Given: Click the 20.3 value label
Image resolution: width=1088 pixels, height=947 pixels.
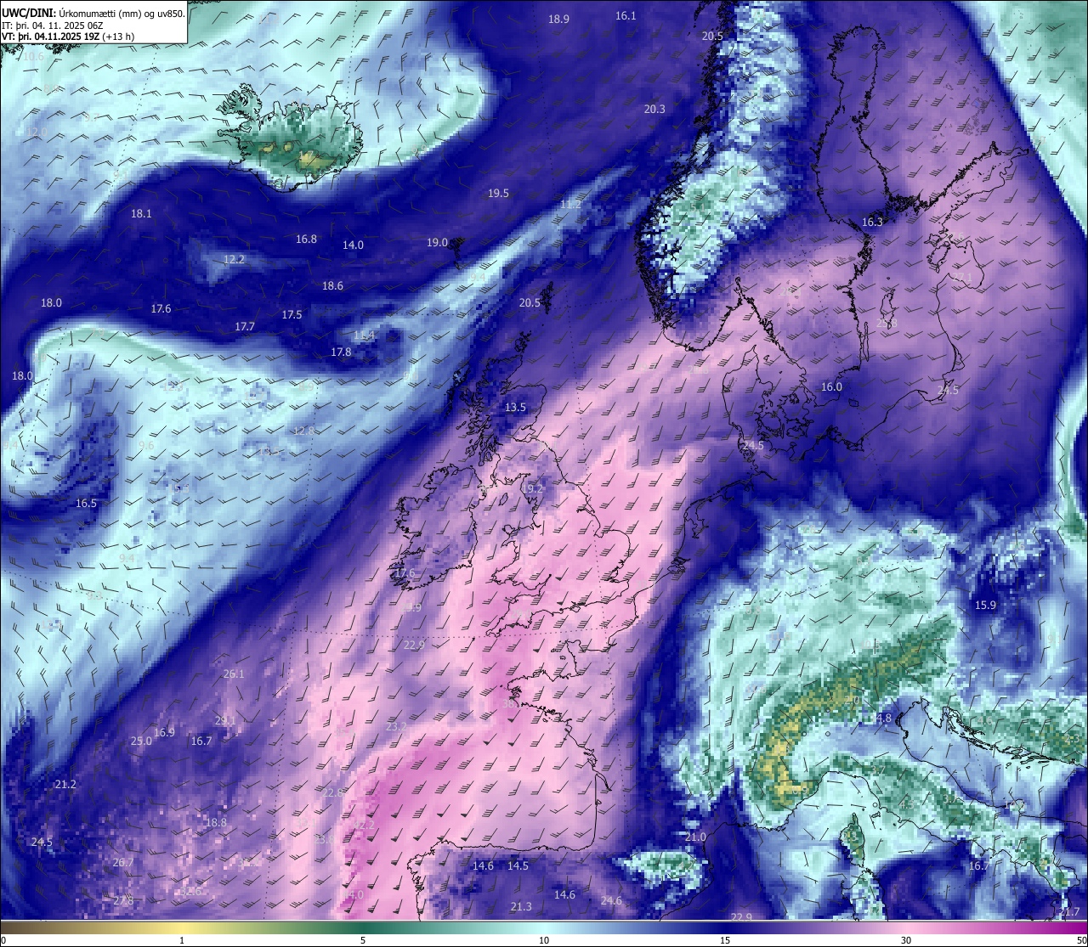Looking at the screenshot, I should (x=654, y=110).
